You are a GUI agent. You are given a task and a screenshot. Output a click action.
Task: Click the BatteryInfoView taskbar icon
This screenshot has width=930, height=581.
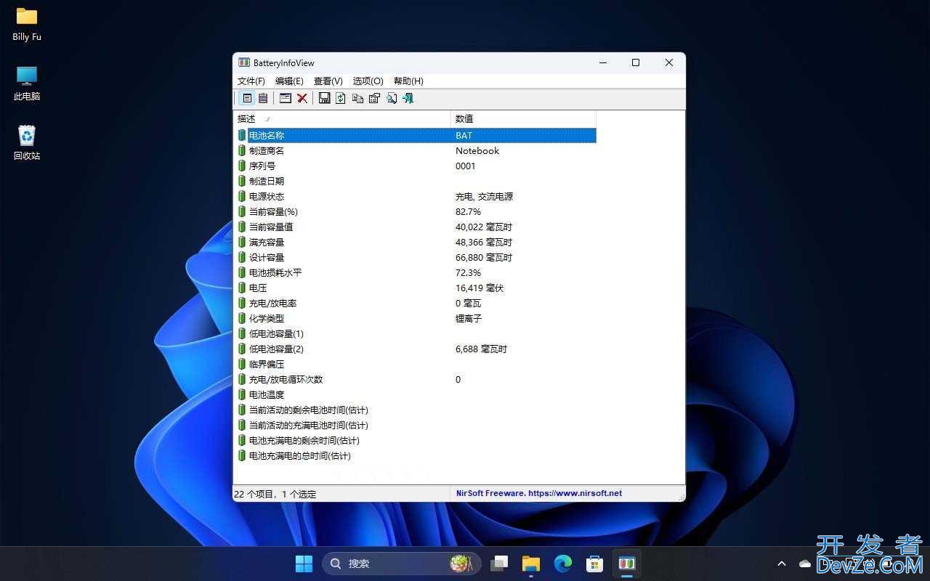tap(627, 563)
